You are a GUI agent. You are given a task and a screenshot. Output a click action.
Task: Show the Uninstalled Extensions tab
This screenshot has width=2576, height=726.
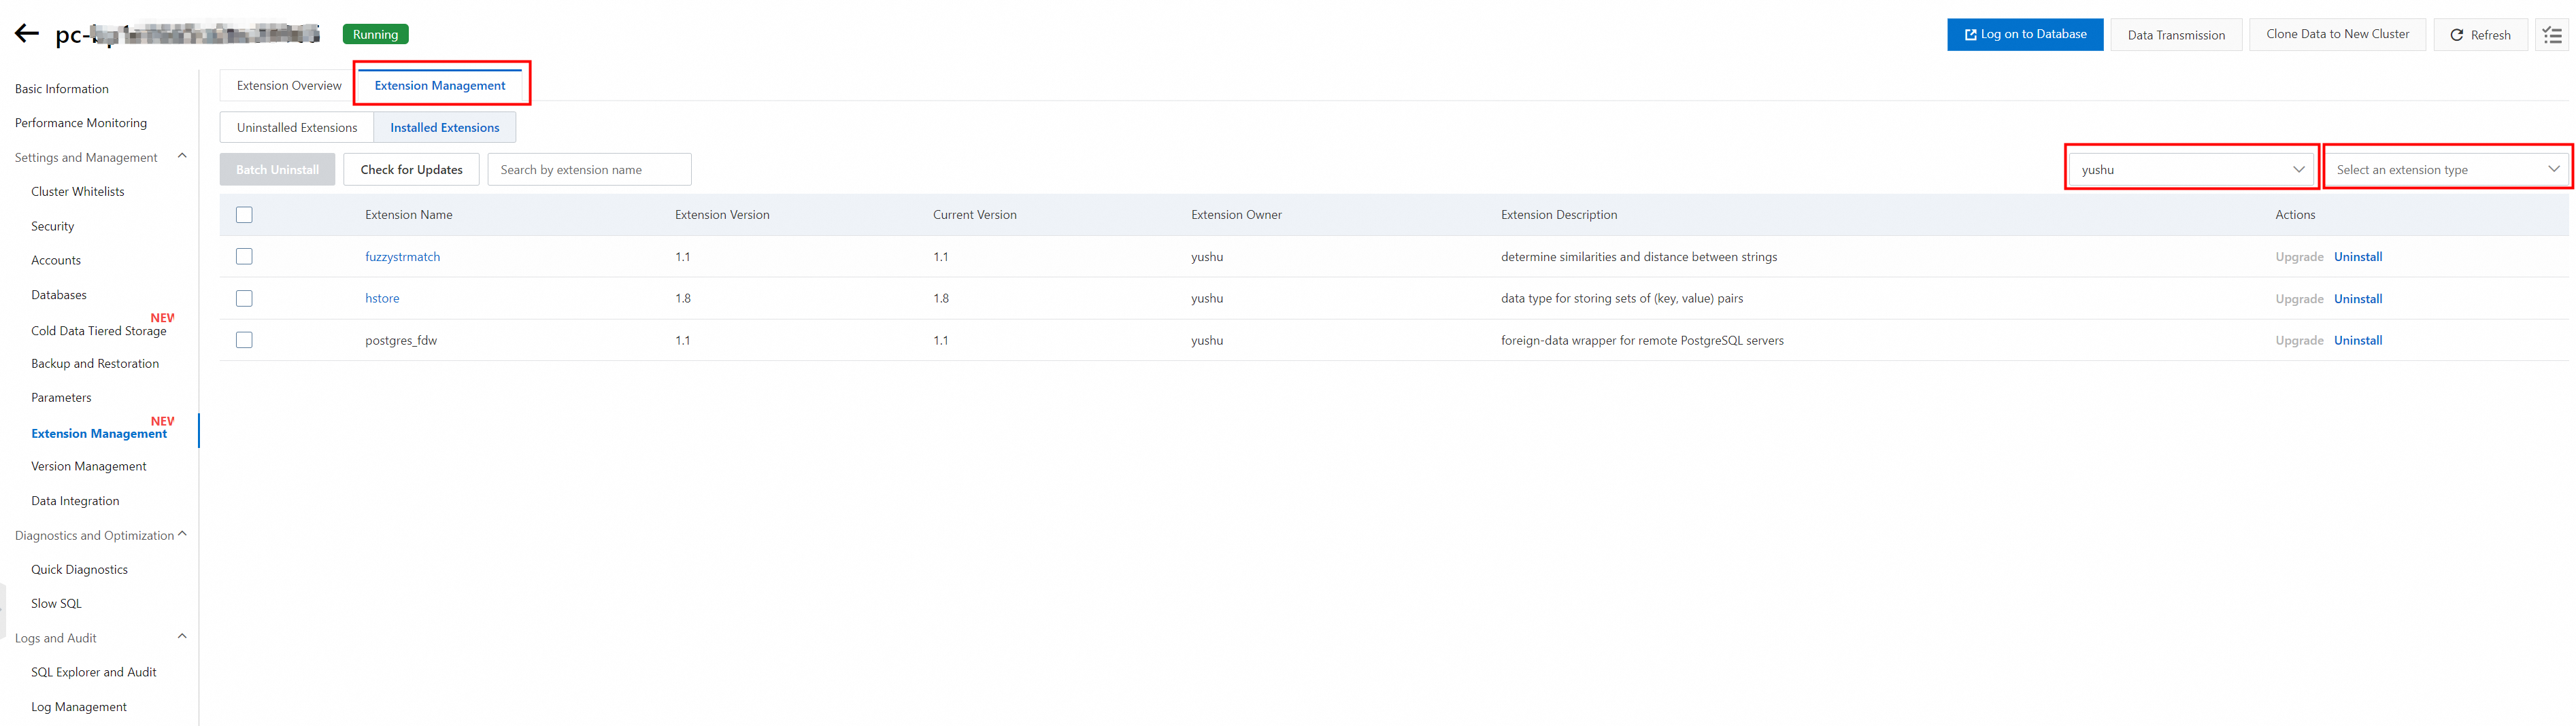(x=297, y=128)
